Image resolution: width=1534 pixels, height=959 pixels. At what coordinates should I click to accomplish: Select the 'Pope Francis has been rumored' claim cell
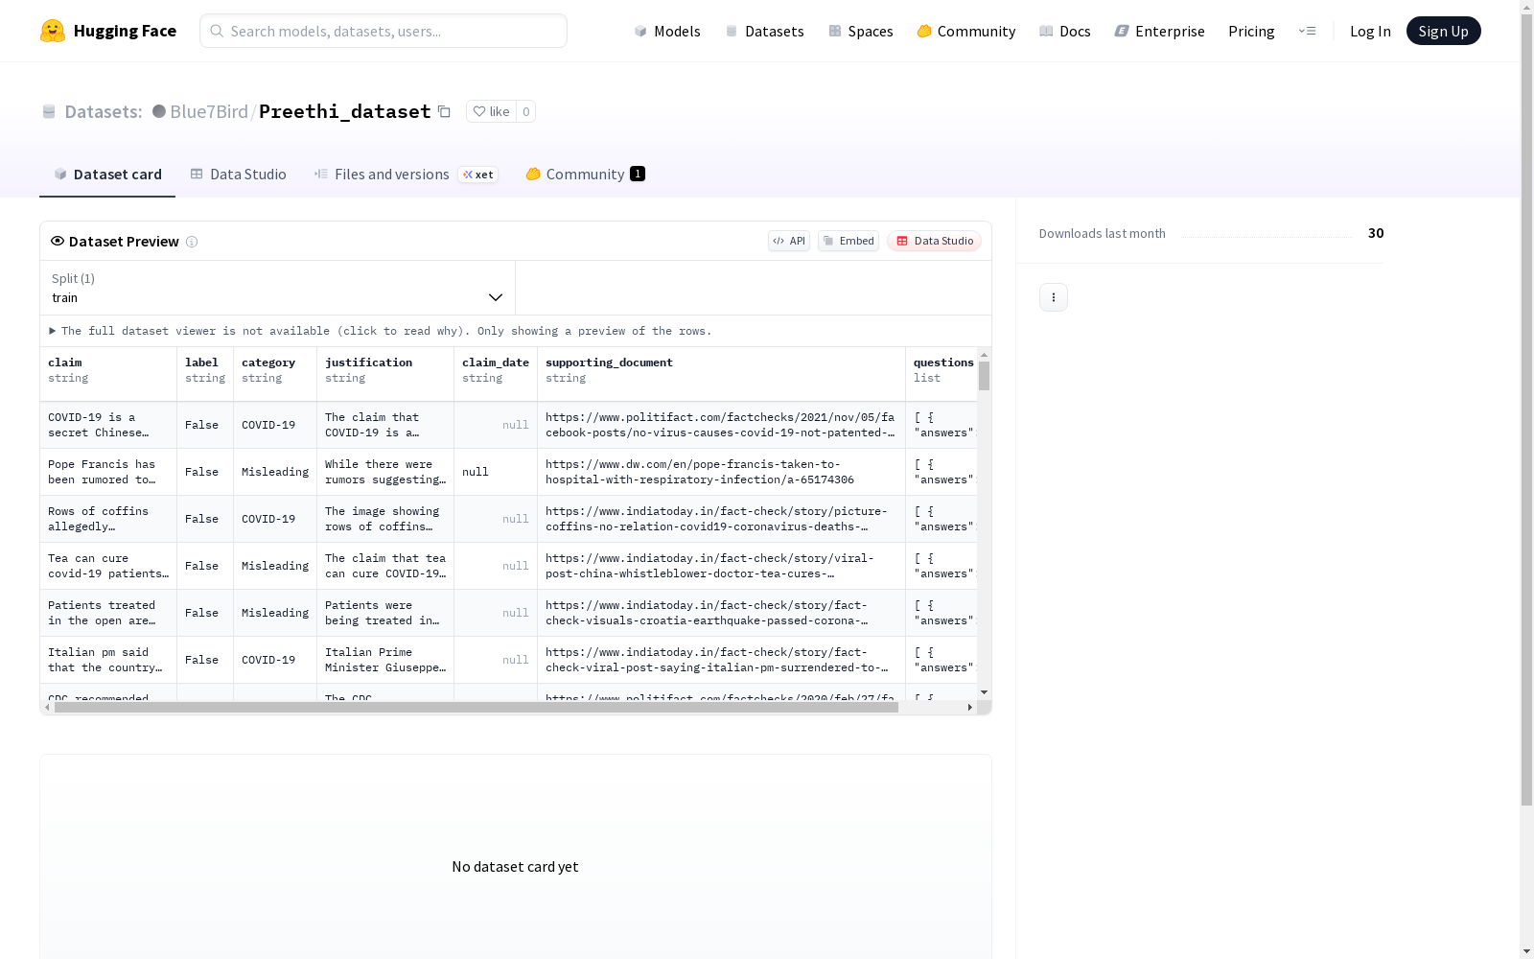click(108, 472)
